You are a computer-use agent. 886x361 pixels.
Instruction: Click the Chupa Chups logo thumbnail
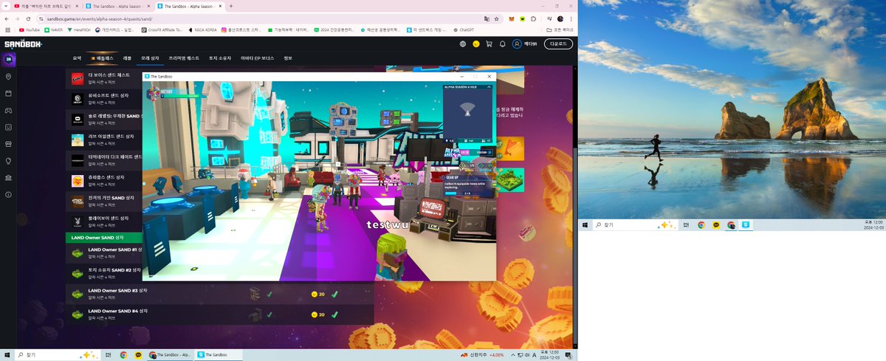tap(77, 180)
